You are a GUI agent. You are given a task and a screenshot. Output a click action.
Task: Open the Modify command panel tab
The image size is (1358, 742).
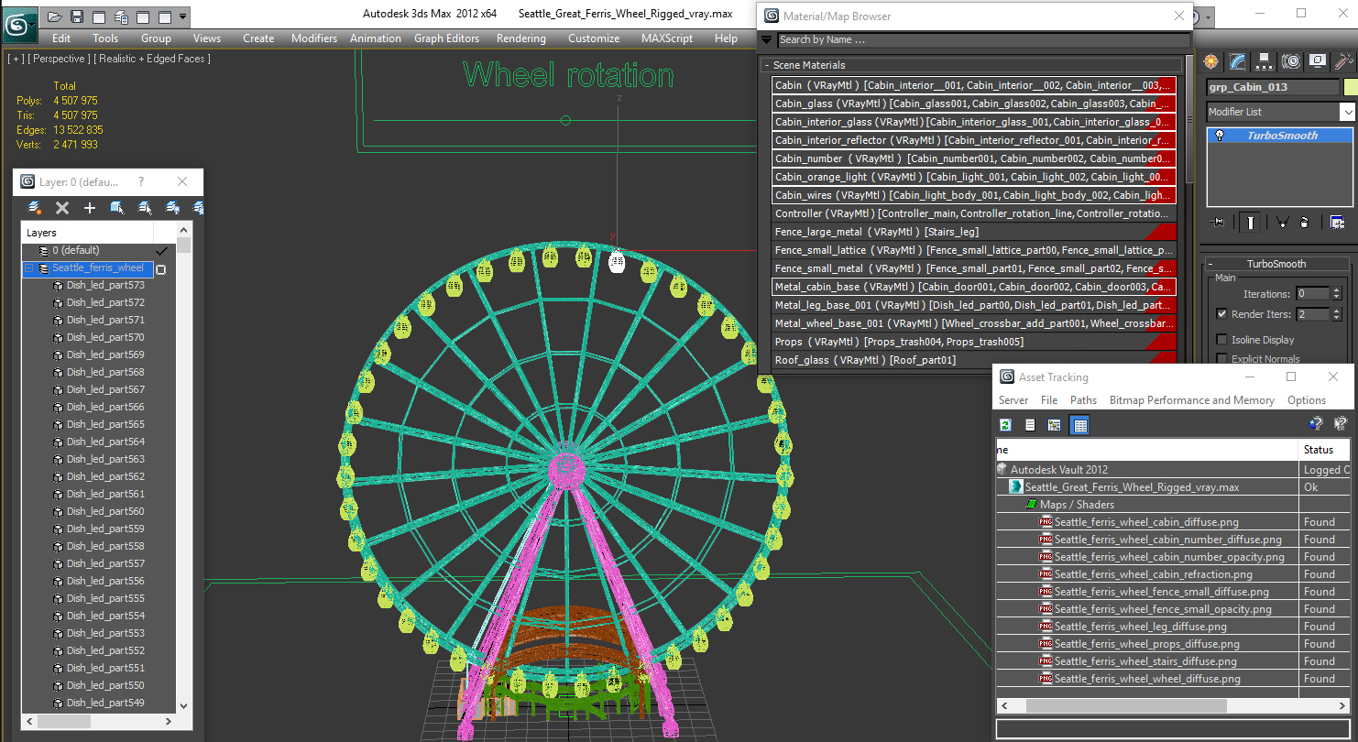click(x=1238, y=61)
